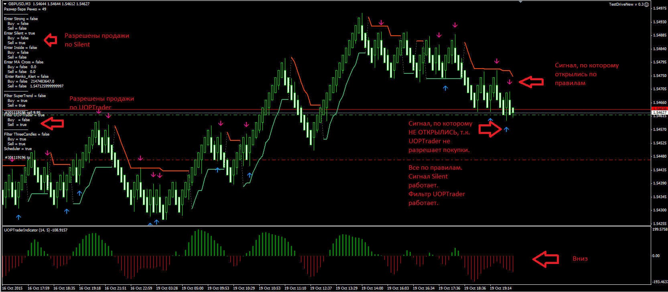Click the 'Enter Strong = false' line
Viewport: 668px width, 292px height.
coord(21,19)
